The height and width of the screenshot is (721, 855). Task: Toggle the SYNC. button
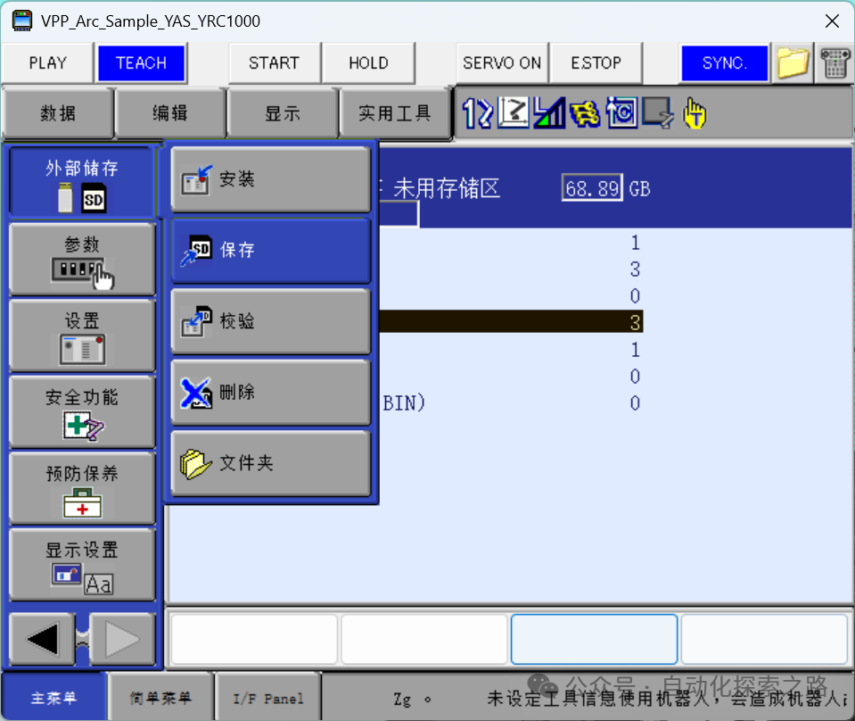point(724,62)
